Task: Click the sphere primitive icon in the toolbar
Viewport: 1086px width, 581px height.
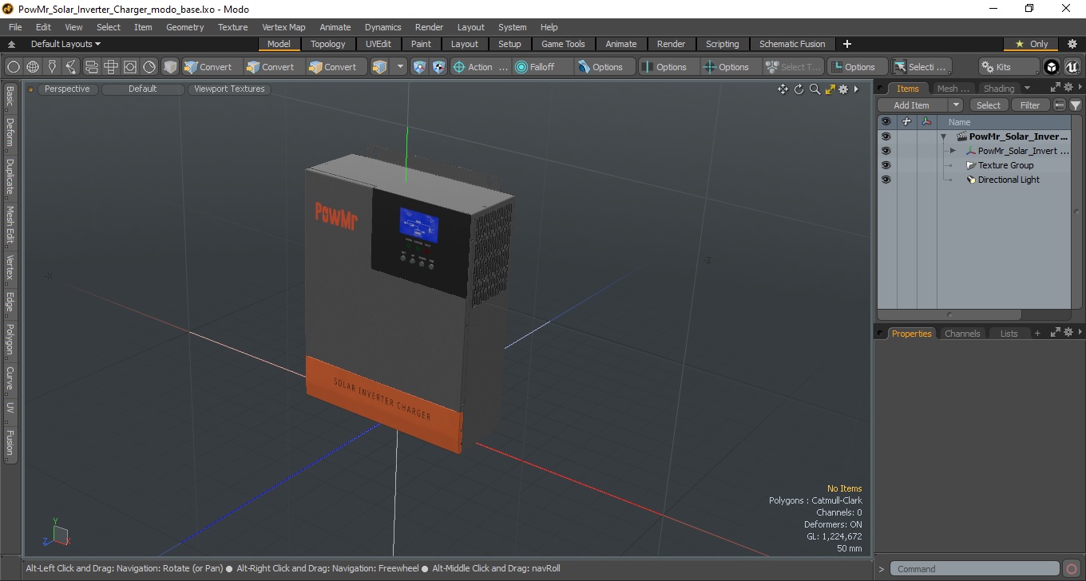Action: tap(14, 67)
